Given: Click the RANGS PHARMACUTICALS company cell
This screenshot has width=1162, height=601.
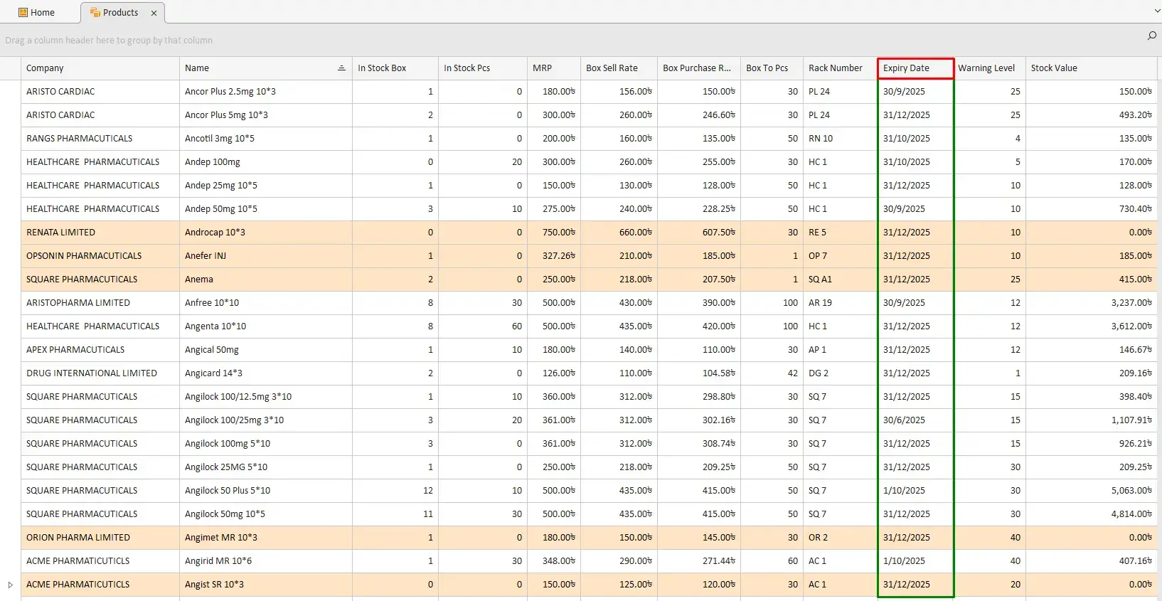Looking at the screenshot, I should pyautogui.click(x=100, y=139).
